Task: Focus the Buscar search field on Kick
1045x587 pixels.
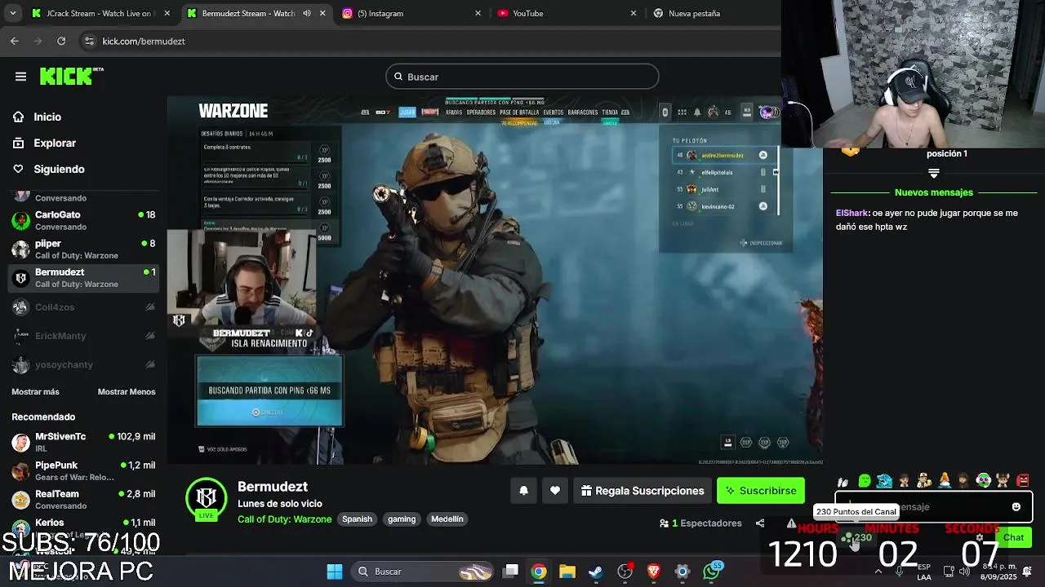Action: point(522,77)
